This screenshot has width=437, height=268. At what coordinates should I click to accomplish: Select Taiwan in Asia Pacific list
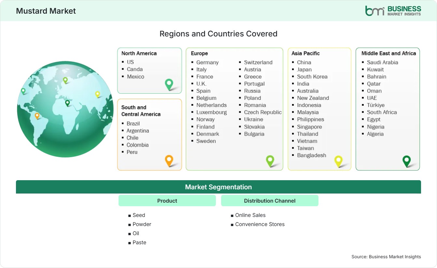tap(305, 148)
